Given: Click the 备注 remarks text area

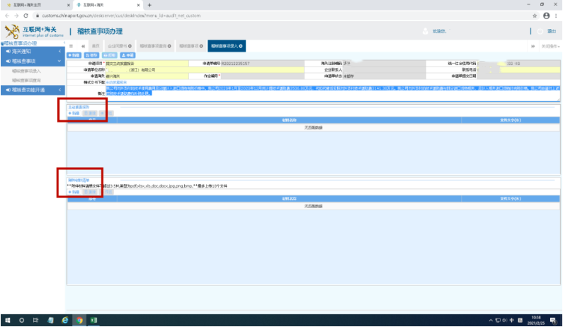Looking at the screenshot, I should coord(332,93).
